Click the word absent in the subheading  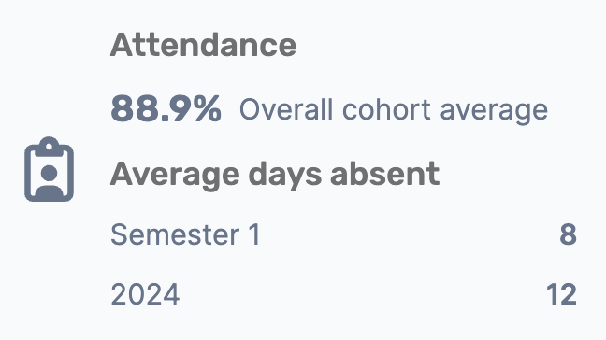[385, 174]
